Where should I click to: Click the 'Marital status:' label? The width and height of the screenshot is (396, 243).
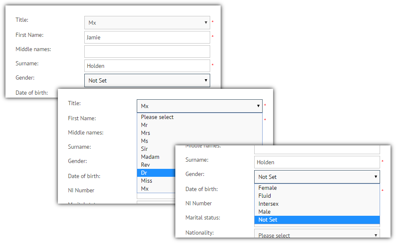(203, 217)
